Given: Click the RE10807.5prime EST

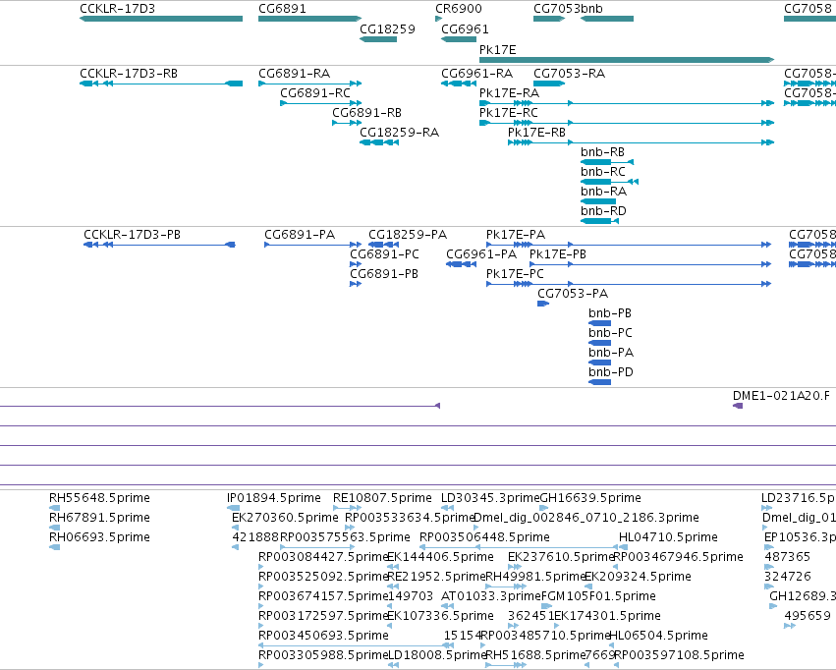Looking at the screenshot, I should click(347, 508).
